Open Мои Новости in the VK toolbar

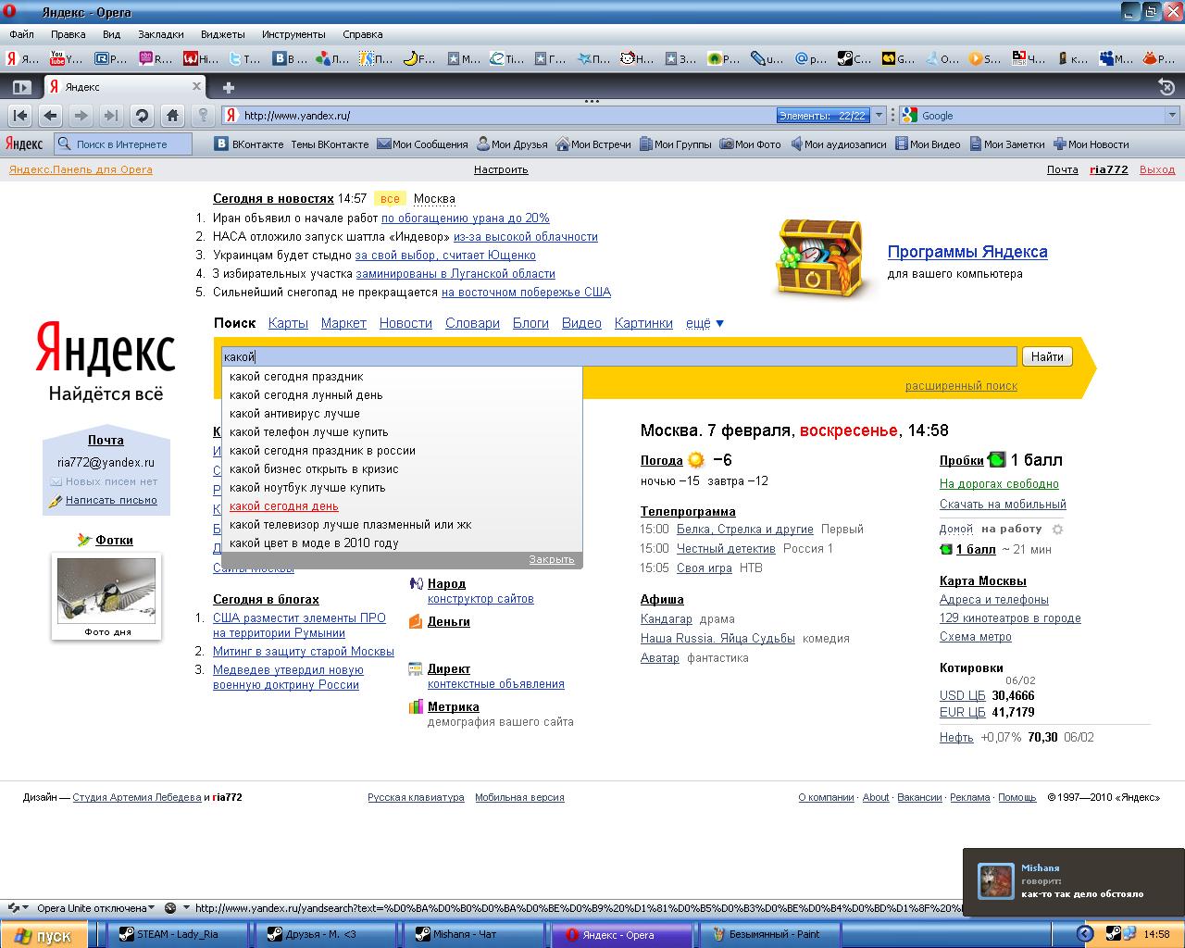pyautogui.click(x=1091, y=143)
